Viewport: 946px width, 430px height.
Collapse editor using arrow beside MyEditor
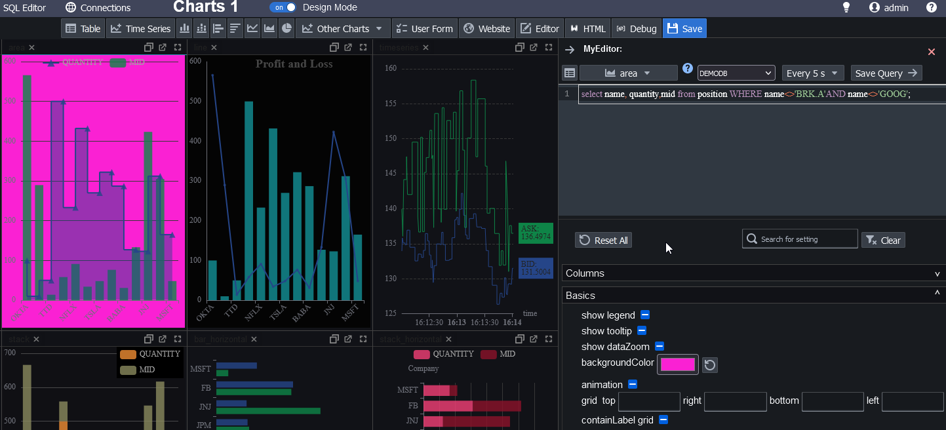coord(570,49)
